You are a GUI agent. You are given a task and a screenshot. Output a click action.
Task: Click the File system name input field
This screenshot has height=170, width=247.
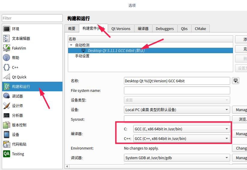(x=177, y=90)
